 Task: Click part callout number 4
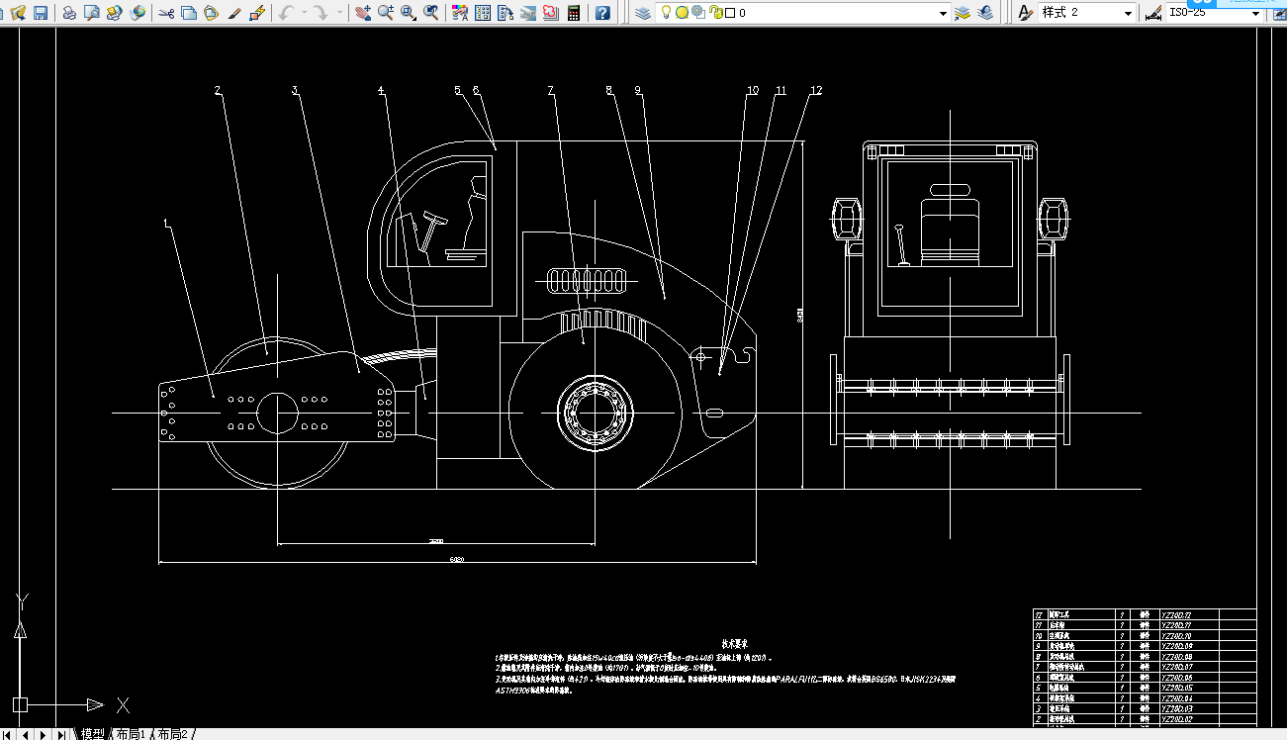(x=381, y=91)
